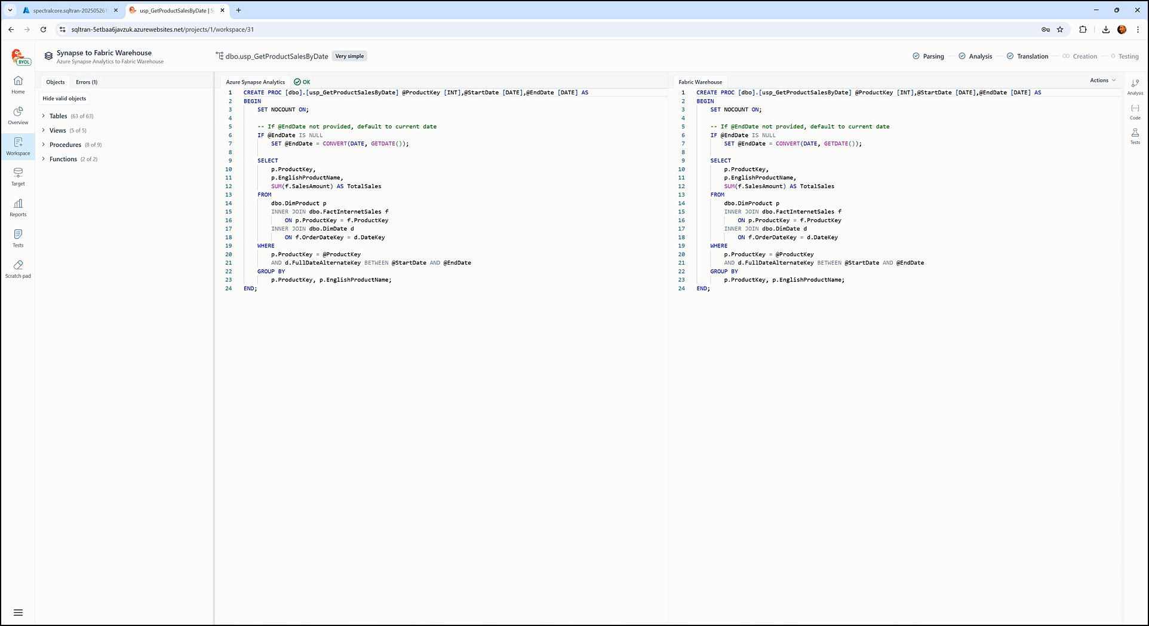Image resolution: width=1149 pixels, height=626 pixels.
Task: Click the Translation step
Action: tap(1027, 56)
